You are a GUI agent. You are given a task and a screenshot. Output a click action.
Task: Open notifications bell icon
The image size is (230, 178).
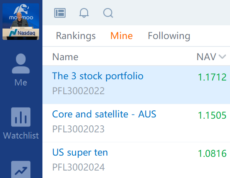tap(84, 13)
